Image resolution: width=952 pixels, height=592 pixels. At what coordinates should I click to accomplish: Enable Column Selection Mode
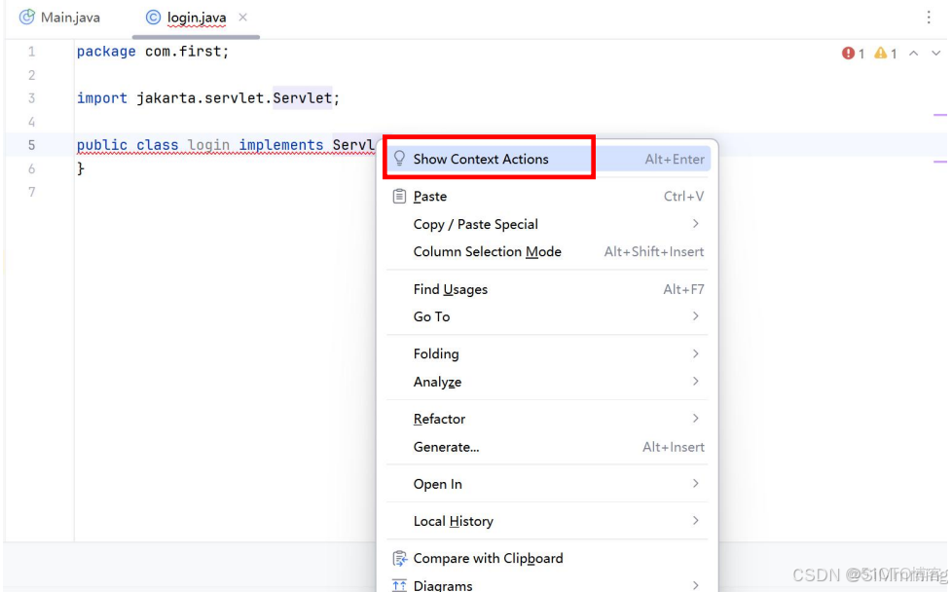pyautogui.click(x=487, y=251)
